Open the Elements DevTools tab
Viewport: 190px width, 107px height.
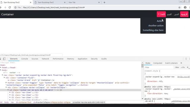pos(14,59)
